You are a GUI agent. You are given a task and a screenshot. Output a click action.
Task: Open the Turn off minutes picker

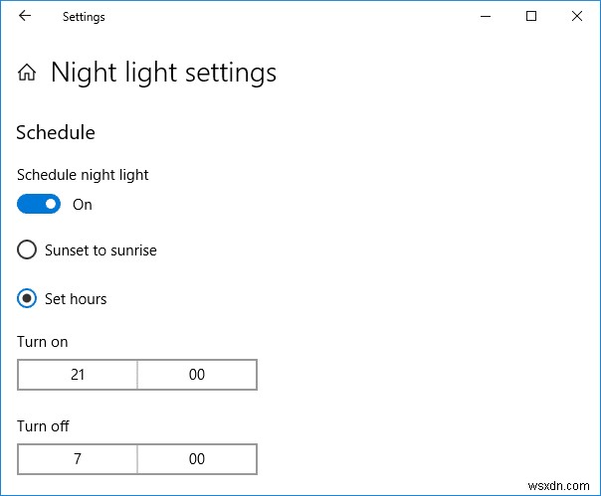pyautogui.click(x=197, y=459)
